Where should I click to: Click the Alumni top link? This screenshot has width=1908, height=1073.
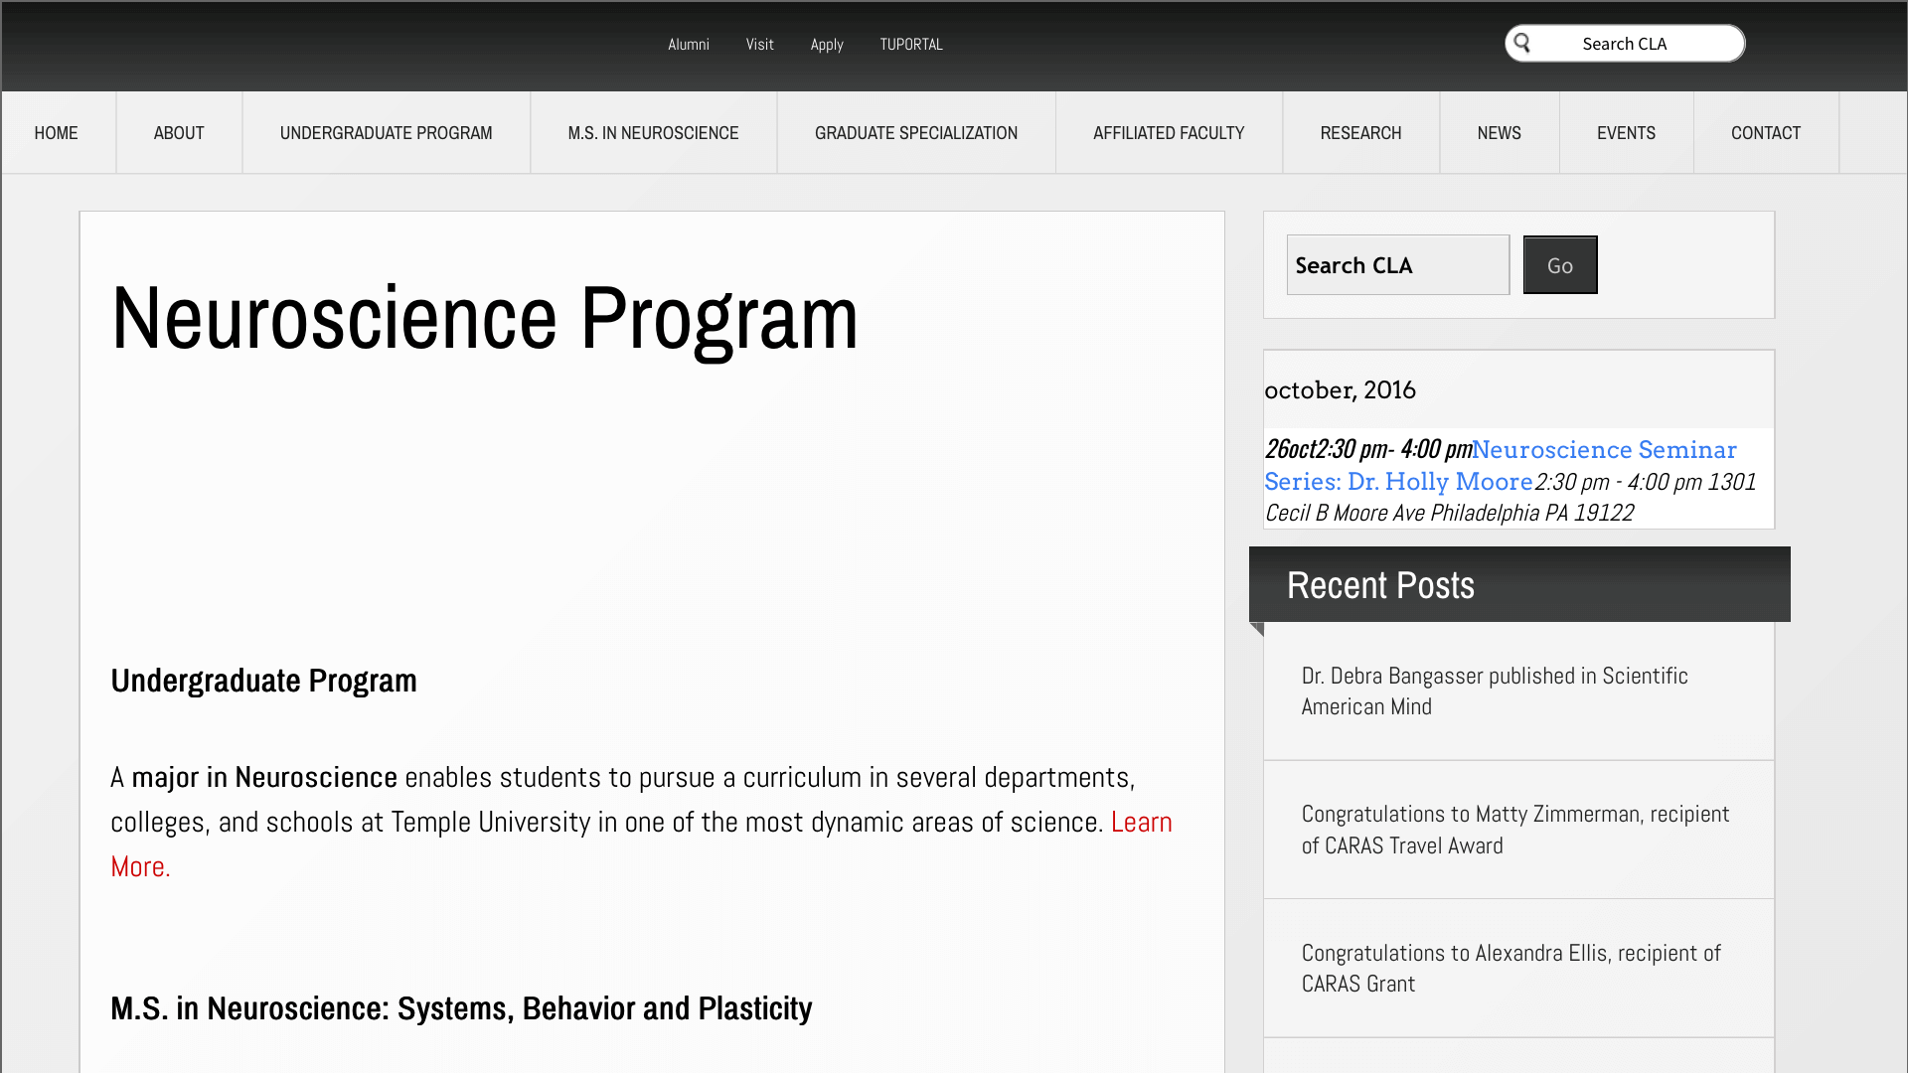pos(688,45)
